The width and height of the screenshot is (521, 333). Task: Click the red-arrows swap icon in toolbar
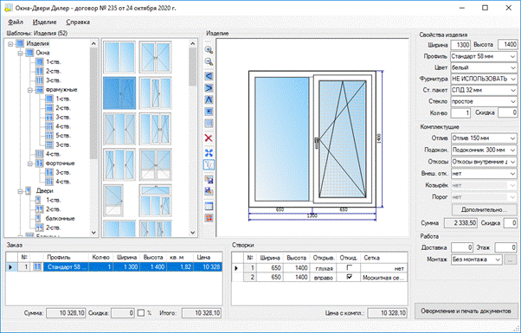(x=209, y=218)
